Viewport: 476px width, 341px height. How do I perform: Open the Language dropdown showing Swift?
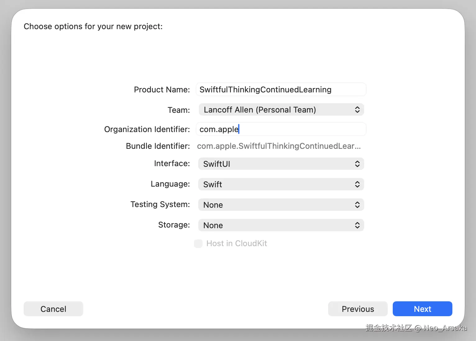click(277, 184)
